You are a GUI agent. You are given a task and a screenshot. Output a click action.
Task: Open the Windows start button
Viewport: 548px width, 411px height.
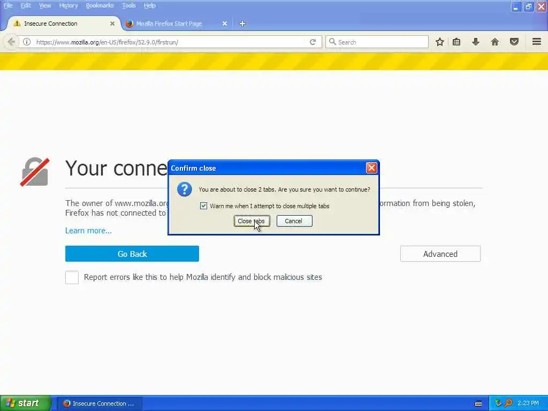point(26,403)
